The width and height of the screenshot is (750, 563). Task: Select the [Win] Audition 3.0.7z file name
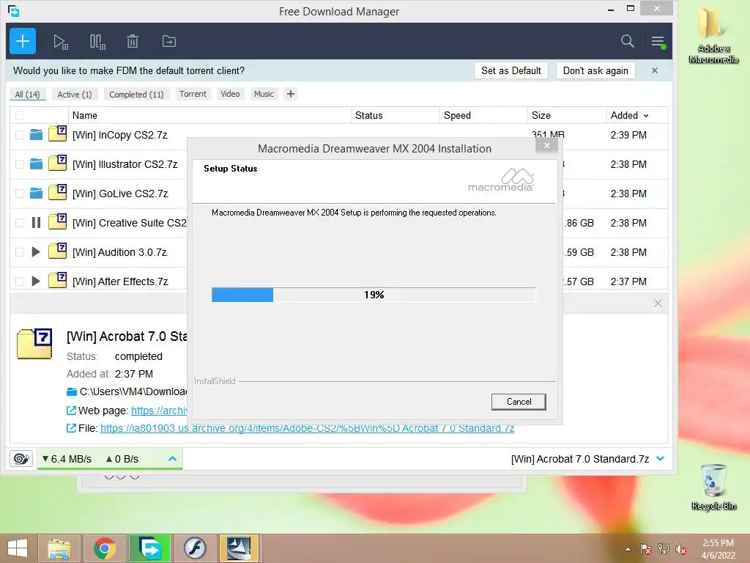click(x=119, y=252)
